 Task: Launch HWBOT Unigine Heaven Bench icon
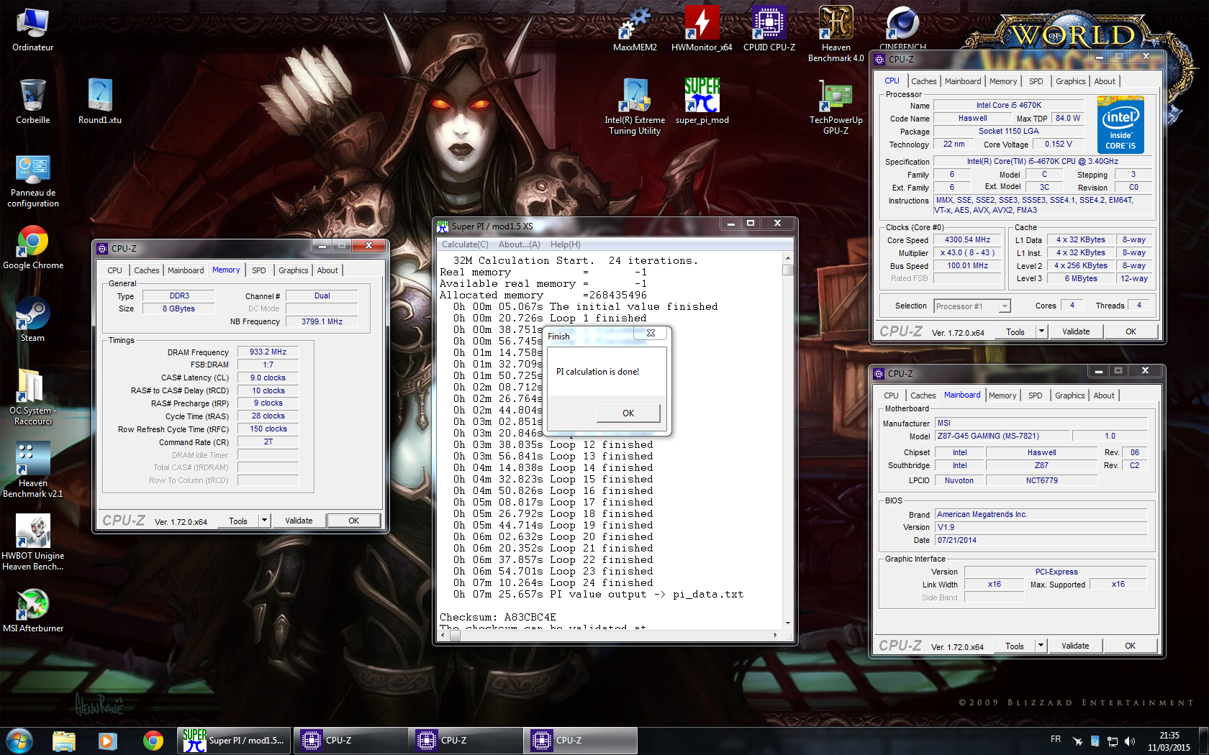33,542
